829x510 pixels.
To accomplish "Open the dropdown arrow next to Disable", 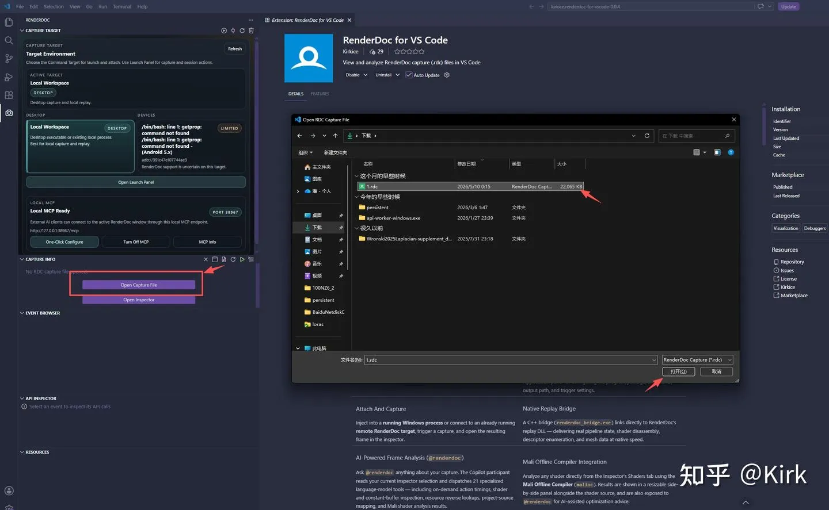I will point(366,75).
